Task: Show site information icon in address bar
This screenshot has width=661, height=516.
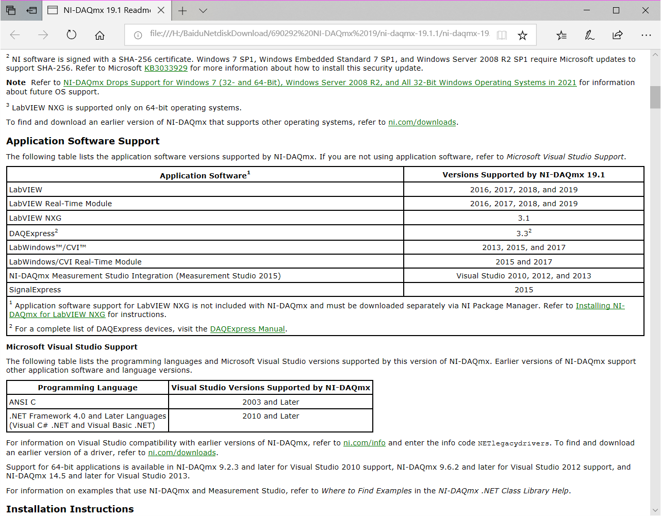Action: click(x=138, y=35)
